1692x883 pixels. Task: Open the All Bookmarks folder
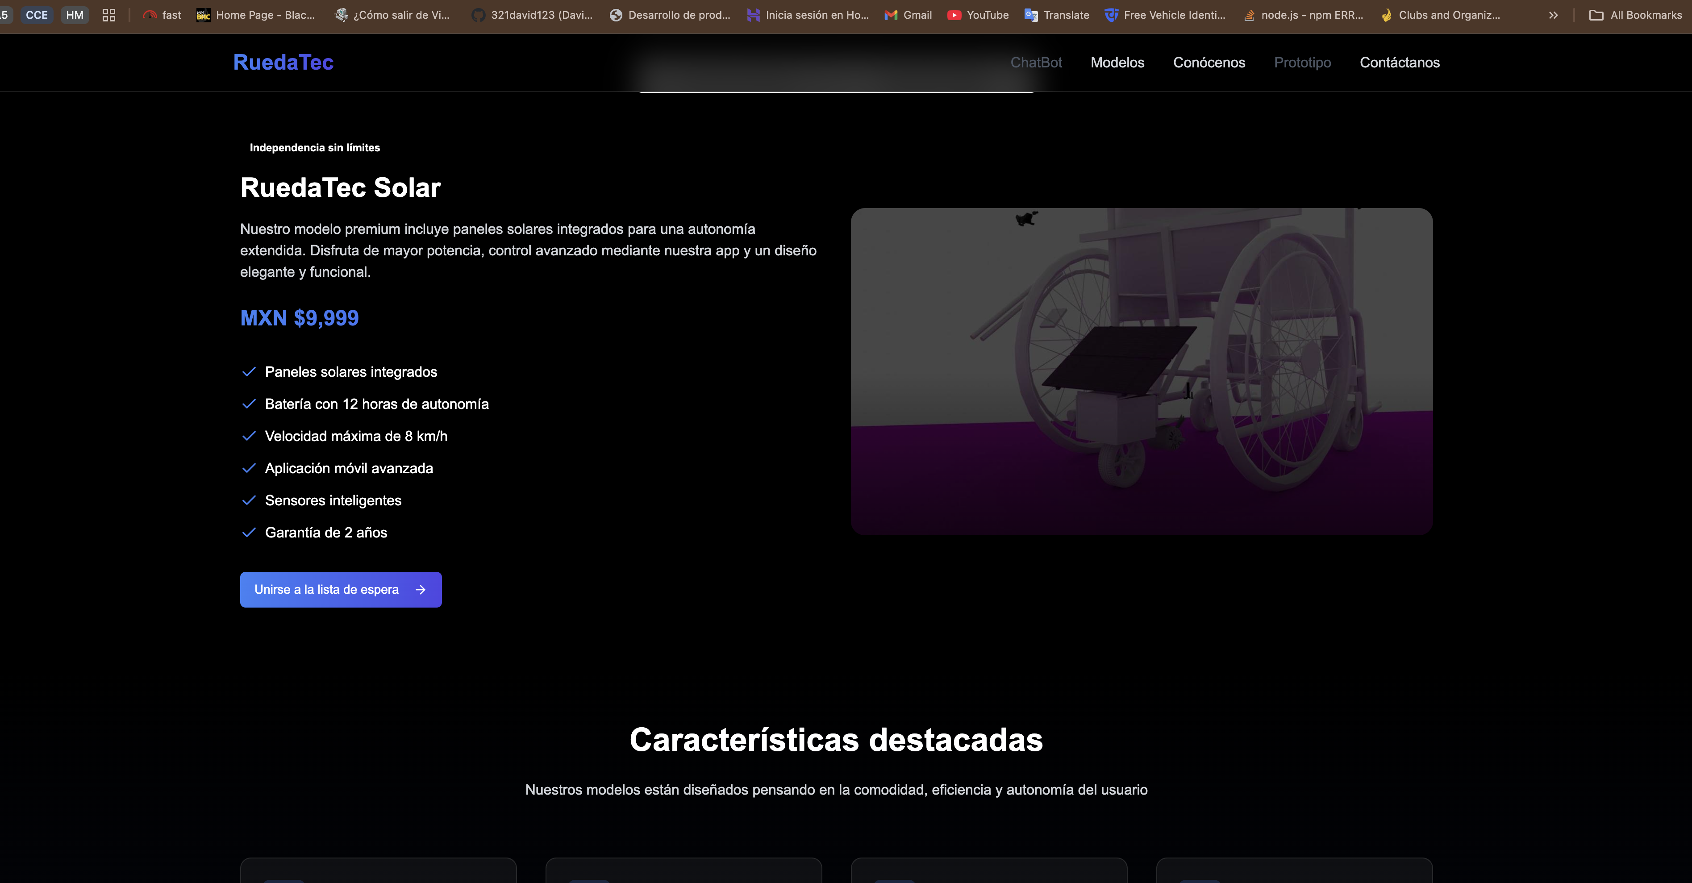1635,14
